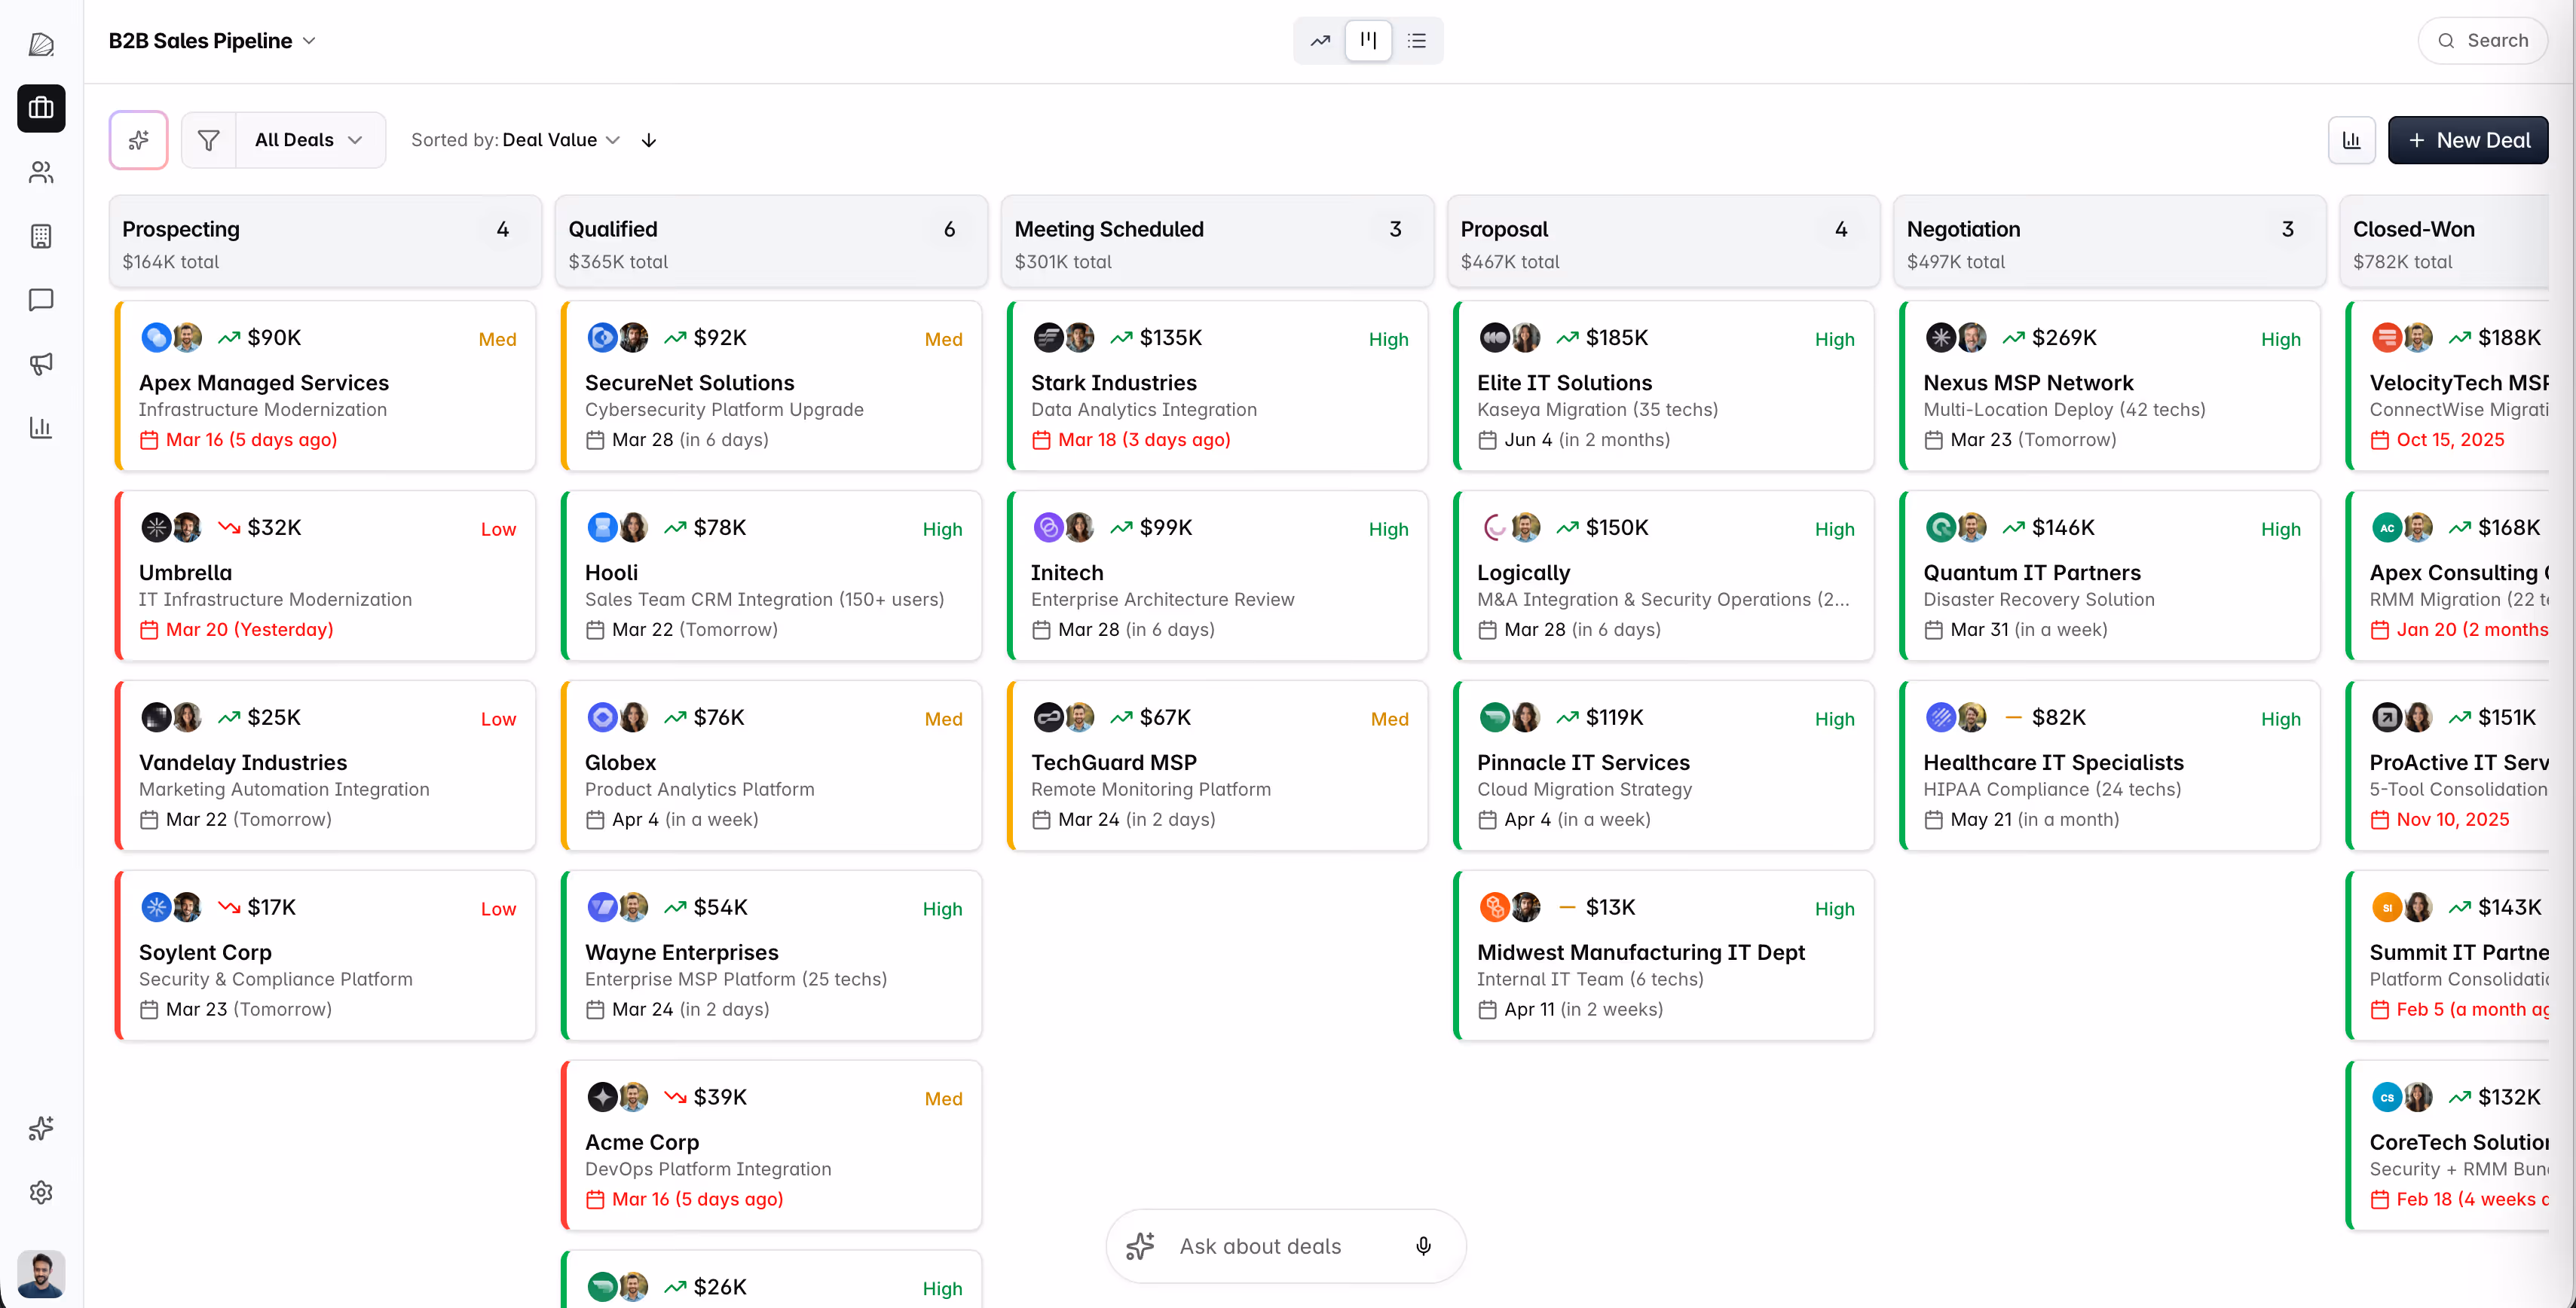Click the microphone icon in Ask about deals
Viewport: 2576px width, 1308px height.
(1423, 1246)
